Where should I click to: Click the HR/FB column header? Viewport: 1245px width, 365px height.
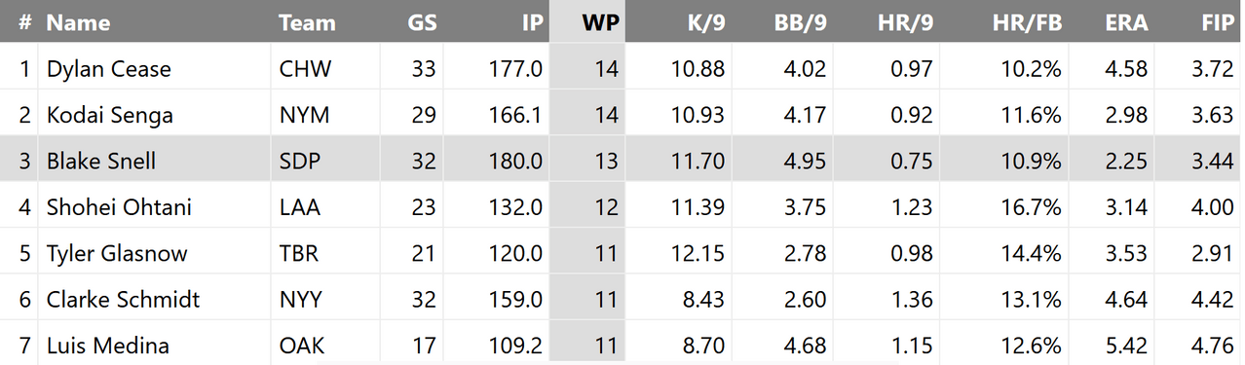click(x=1027, y=22)
